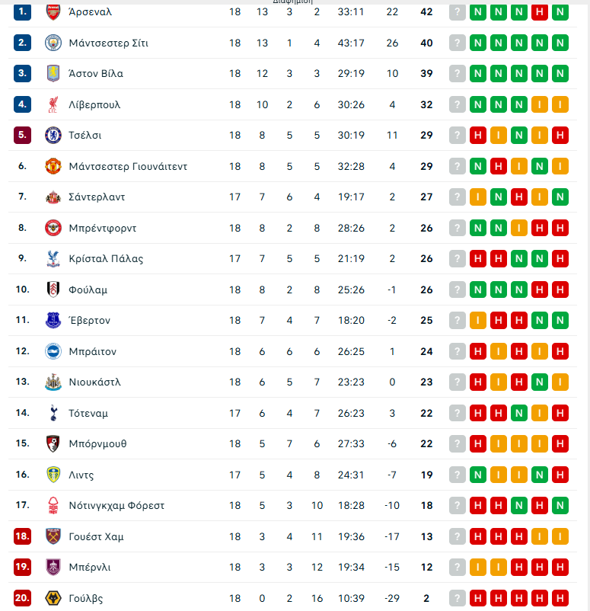This screenshot has width=590, height=611.
Task: Click the Κρίσταλ Πάλας team name
Action: (x=105, y=259)
